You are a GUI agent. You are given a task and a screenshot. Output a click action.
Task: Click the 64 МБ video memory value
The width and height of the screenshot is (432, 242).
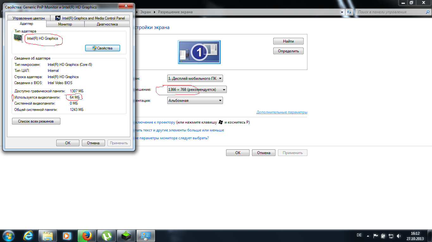click(x=75, y=97)
